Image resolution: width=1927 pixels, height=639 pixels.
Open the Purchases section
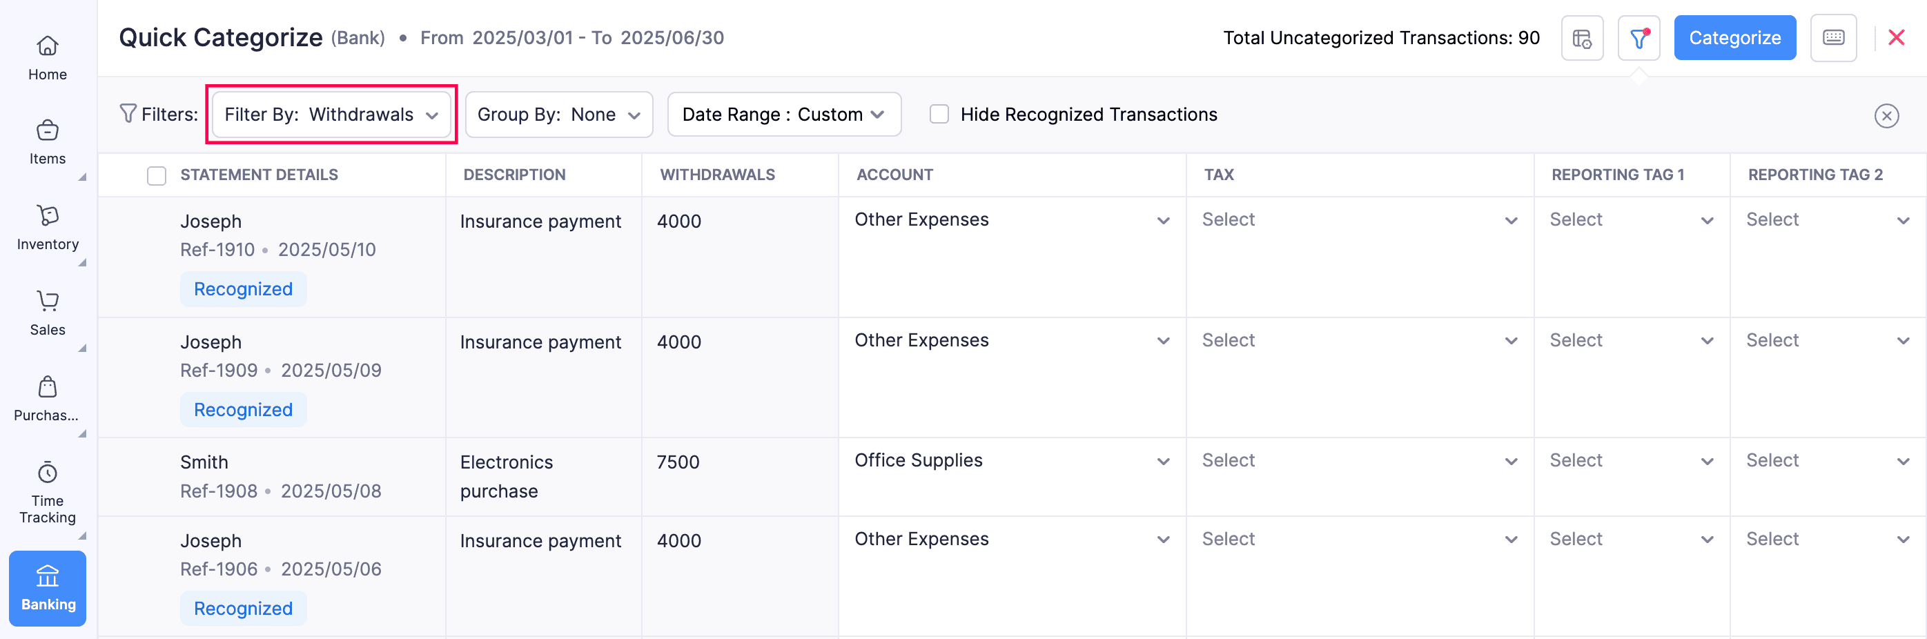point(47,397)
